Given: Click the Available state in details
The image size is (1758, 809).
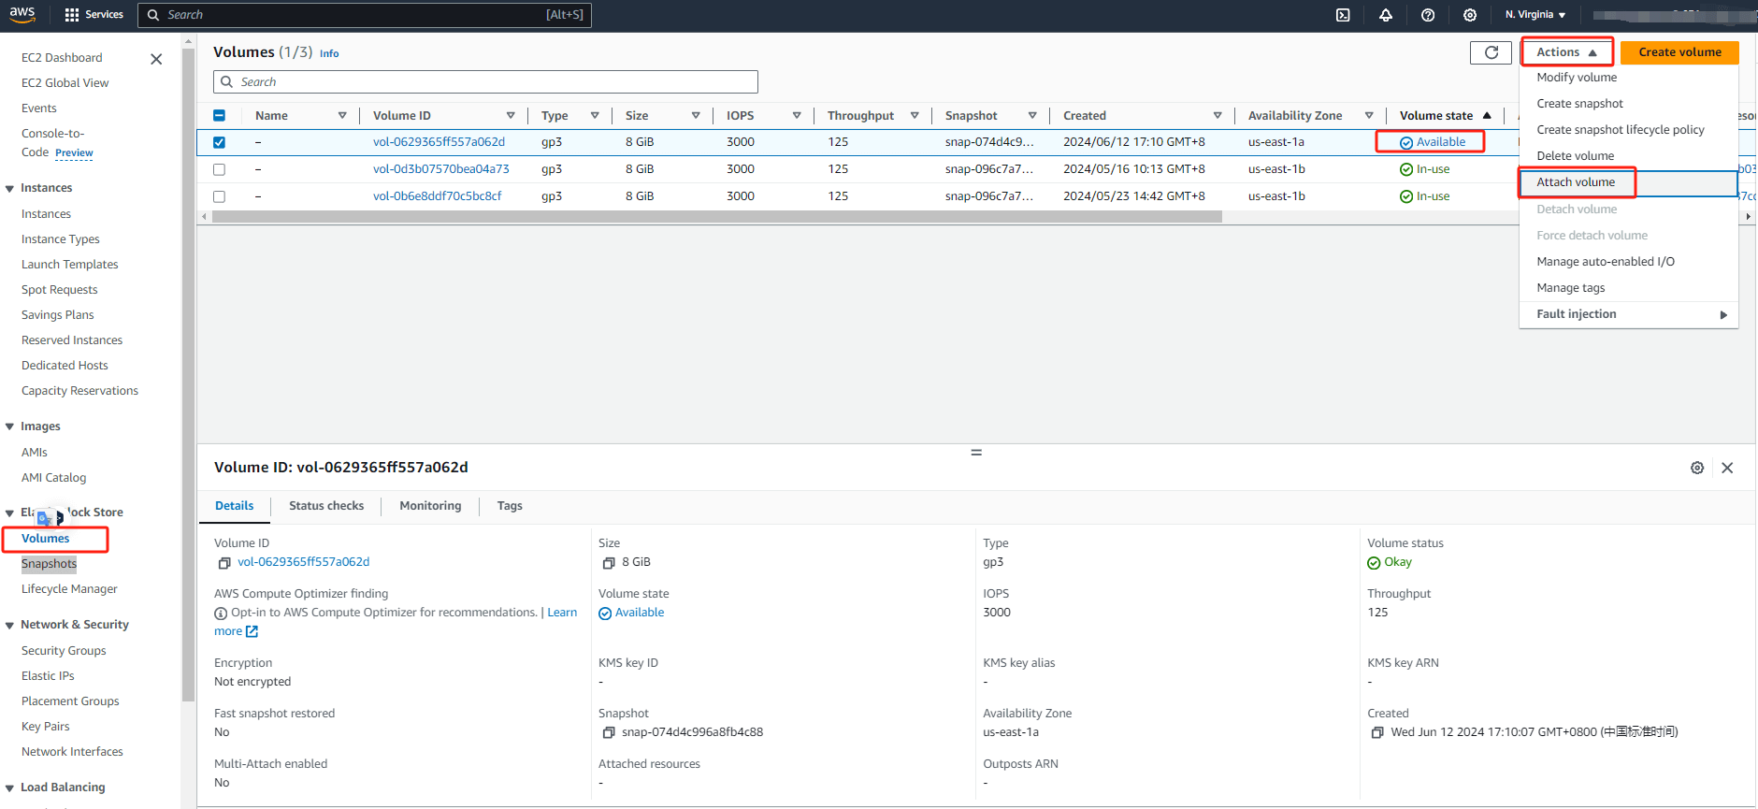Looking at the screenshot, I should coord(631,613).
